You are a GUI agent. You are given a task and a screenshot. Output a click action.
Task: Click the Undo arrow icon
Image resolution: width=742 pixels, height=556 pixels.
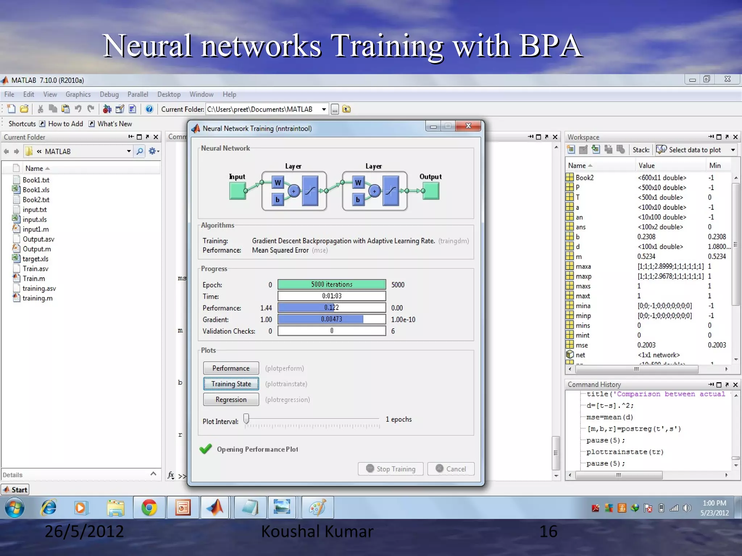pyautogui.click(x=78, y=109)
